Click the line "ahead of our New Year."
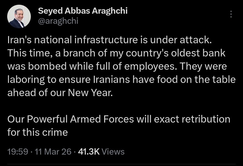243x166 pixels. (x=59, y=93)
